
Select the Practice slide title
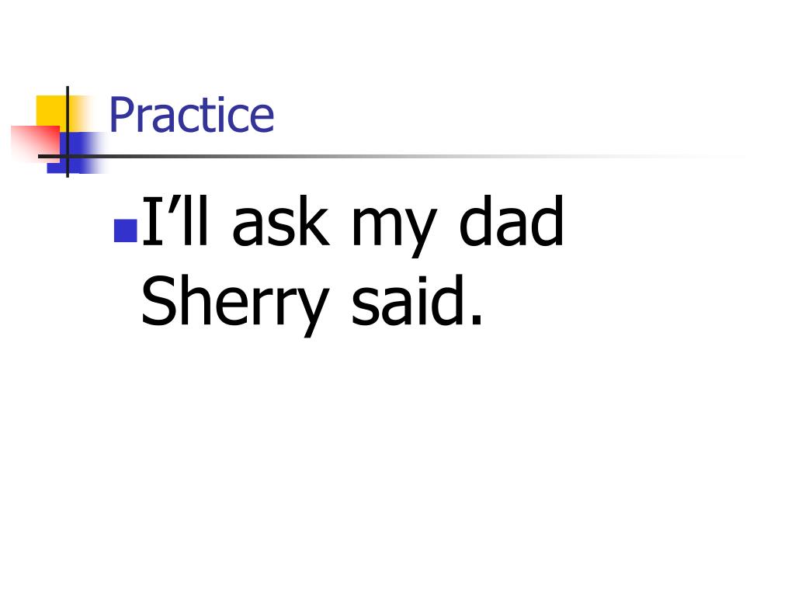click(x=192, y=115)
